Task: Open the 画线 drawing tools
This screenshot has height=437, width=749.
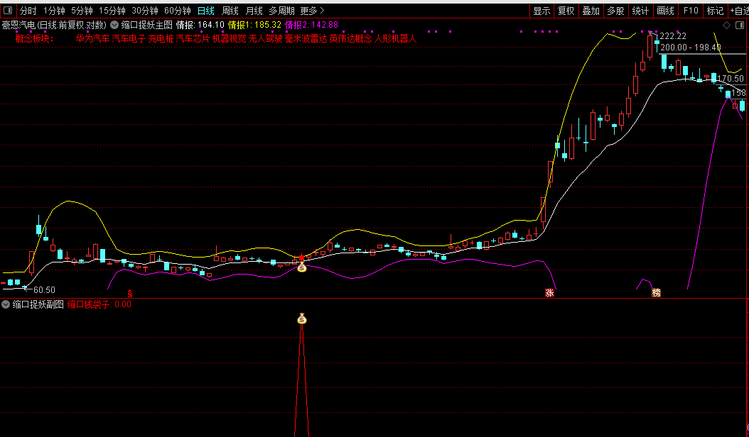Action: [x=665, y=11]
